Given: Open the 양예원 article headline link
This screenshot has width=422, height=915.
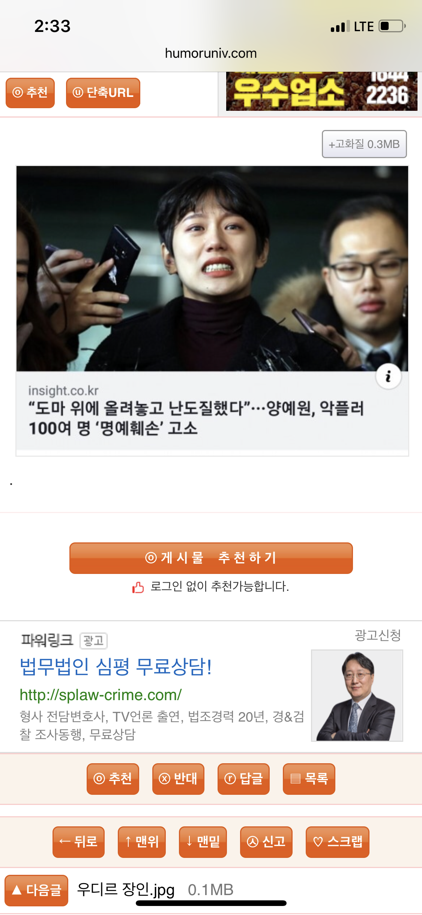Looking at the screenshot, I should 196,418.
